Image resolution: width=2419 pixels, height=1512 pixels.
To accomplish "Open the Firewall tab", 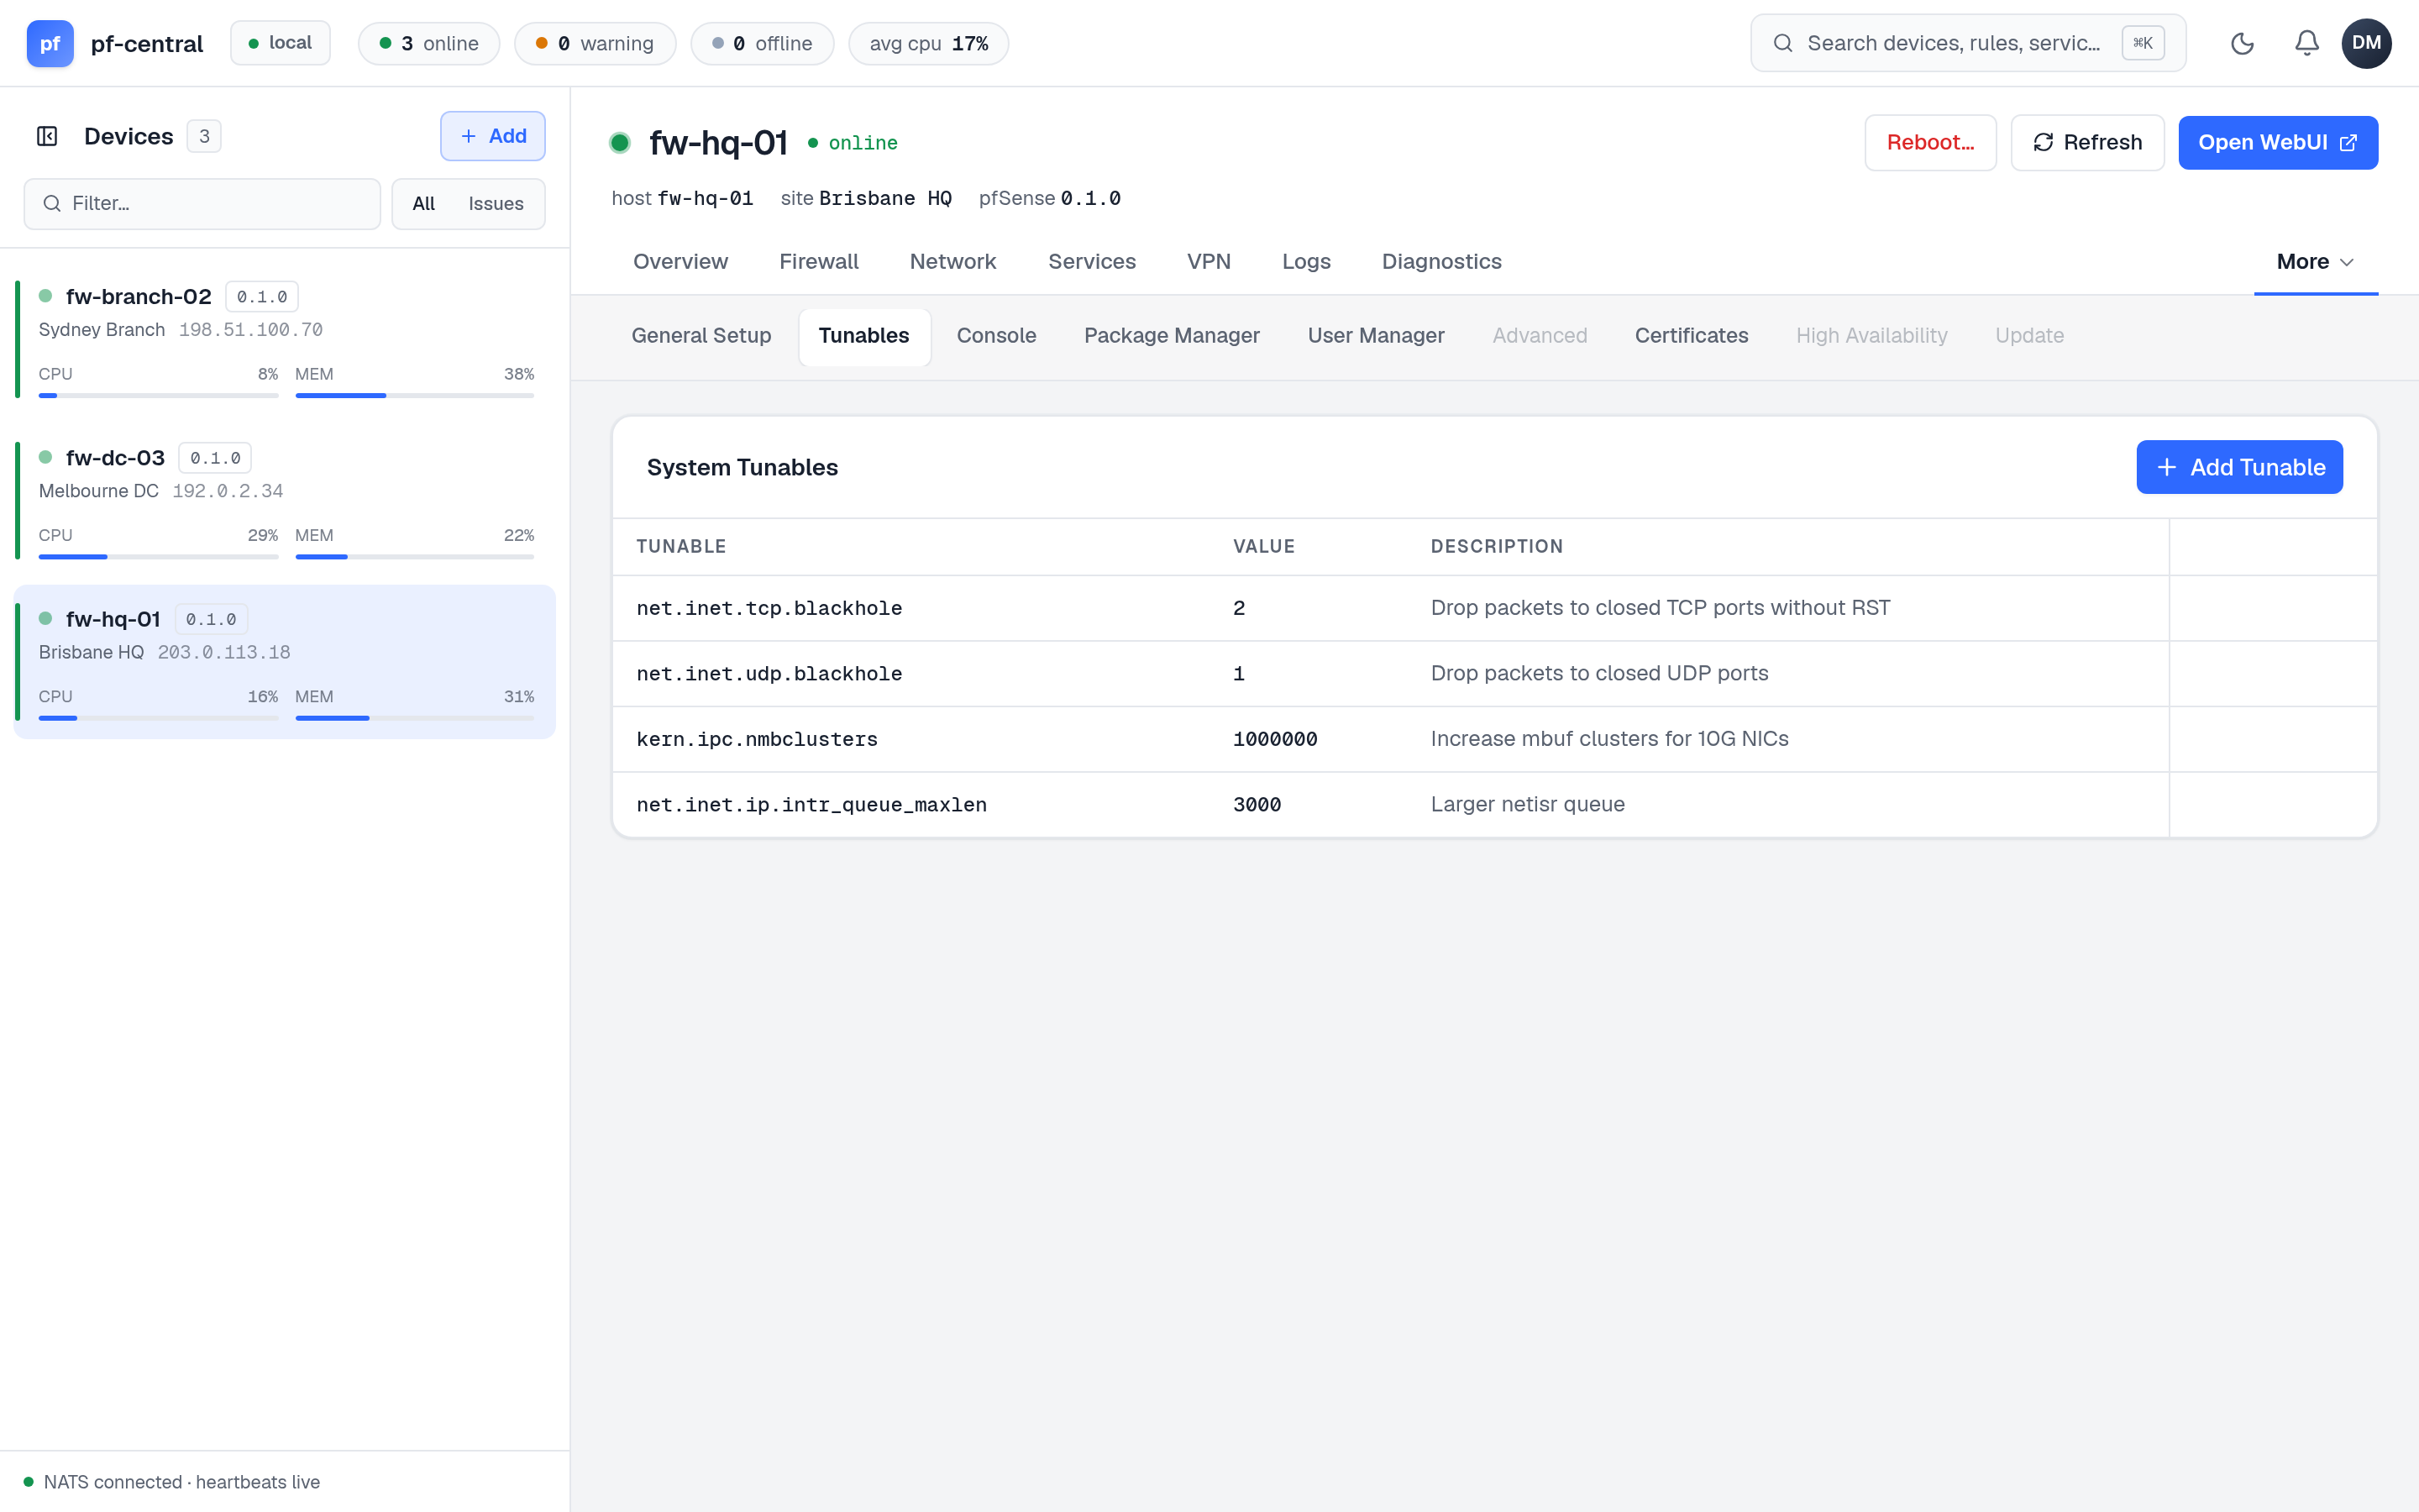I will 819,262.
